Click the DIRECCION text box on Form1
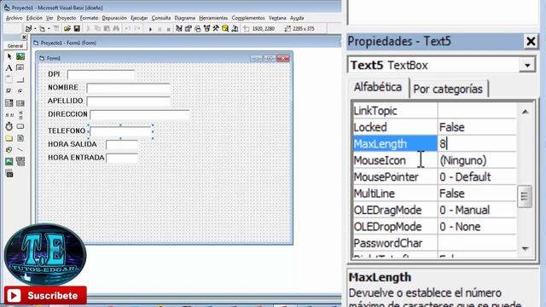Screen dimensions: 546x307 [140, 114]
